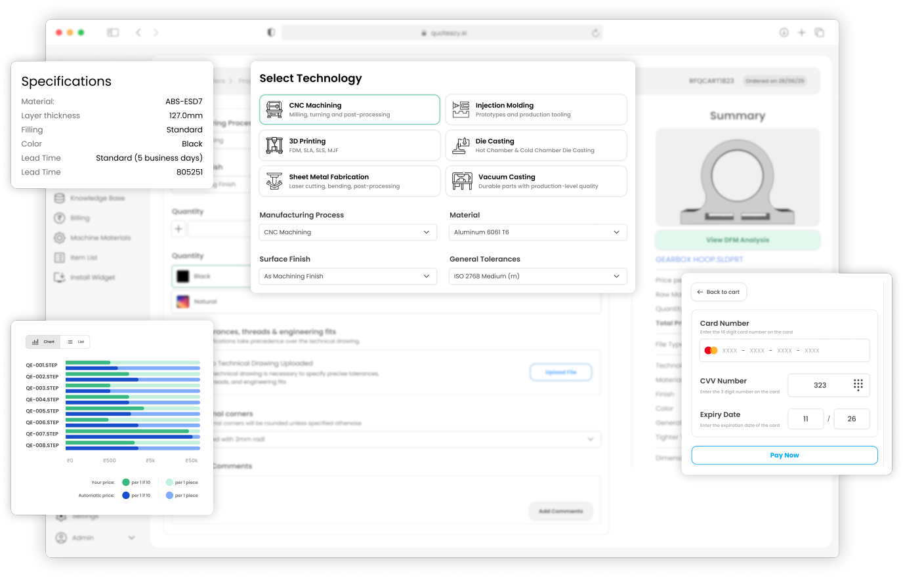Click the CVV keypad grid icon
Viewport: 903px width, 577px height.
pos(858,385)
